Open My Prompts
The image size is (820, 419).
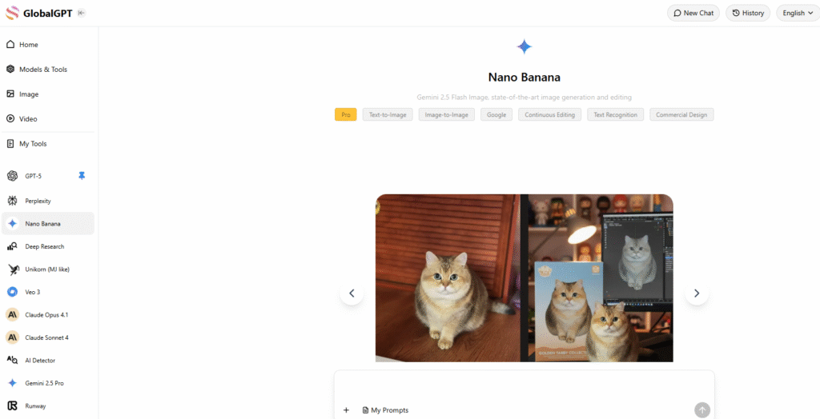pyautogui.click(x=385, y=410)
